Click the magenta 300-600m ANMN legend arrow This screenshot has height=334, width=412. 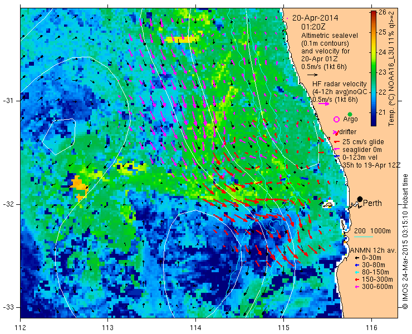coord(356,287)
